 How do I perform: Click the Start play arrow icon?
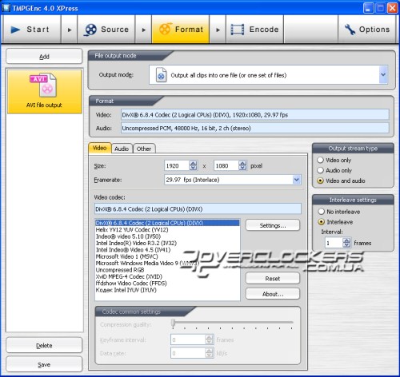15,30
